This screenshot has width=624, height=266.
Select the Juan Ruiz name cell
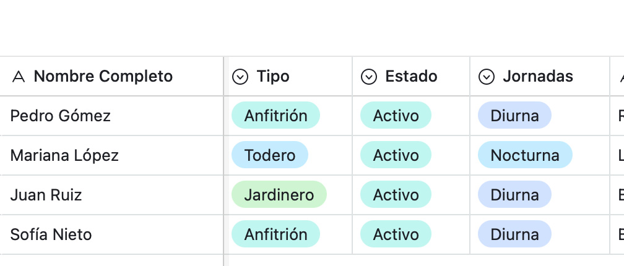click(x=111, y=195)
